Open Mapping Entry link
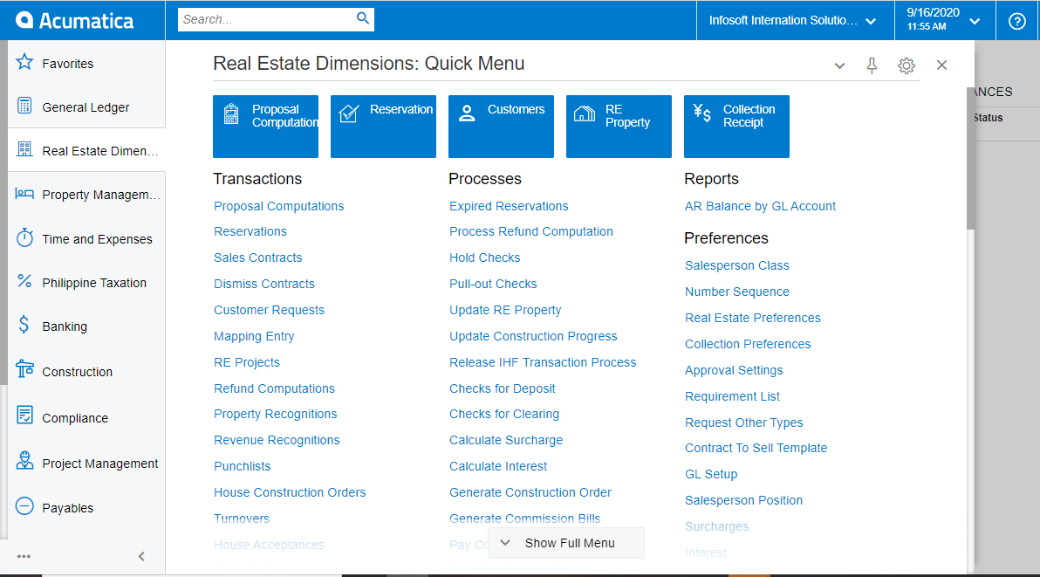Viewport: 1040px width, 577px height. [x=253, y=336]
